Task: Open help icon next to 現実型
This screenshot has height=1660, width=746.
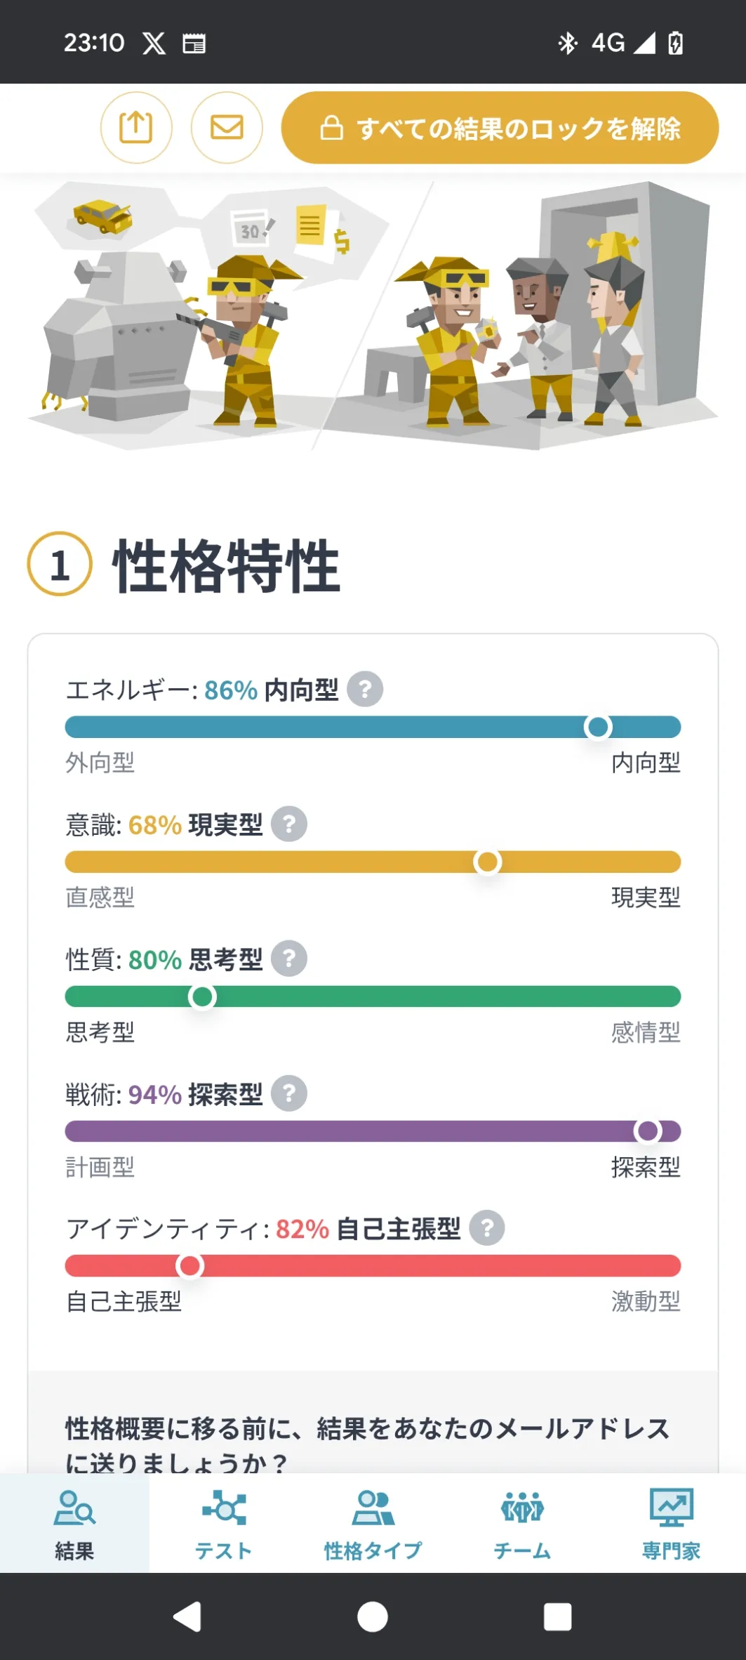Action: click(289, 824)
